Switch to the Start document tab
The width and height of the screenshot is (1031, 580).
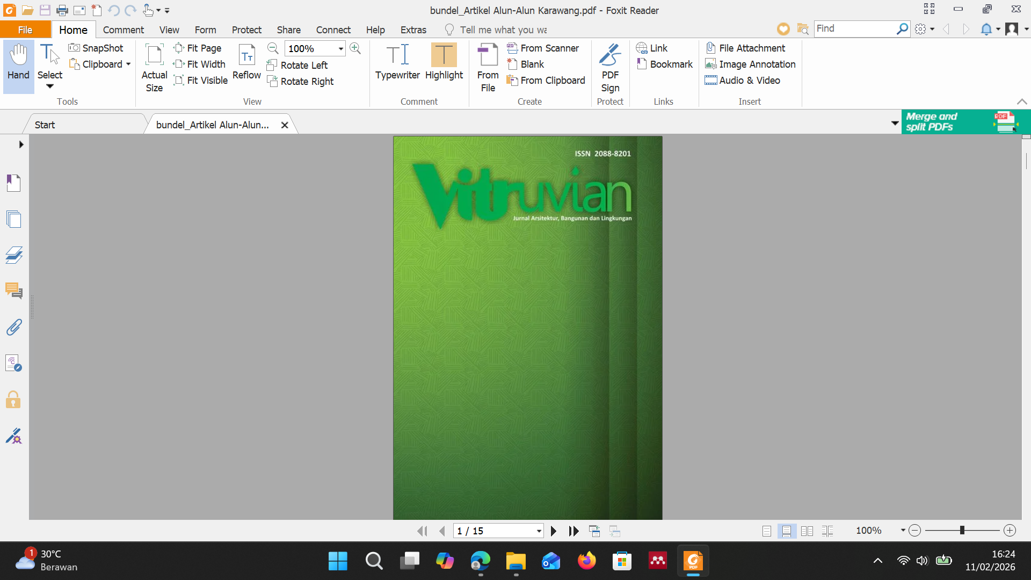coord(45,125)
